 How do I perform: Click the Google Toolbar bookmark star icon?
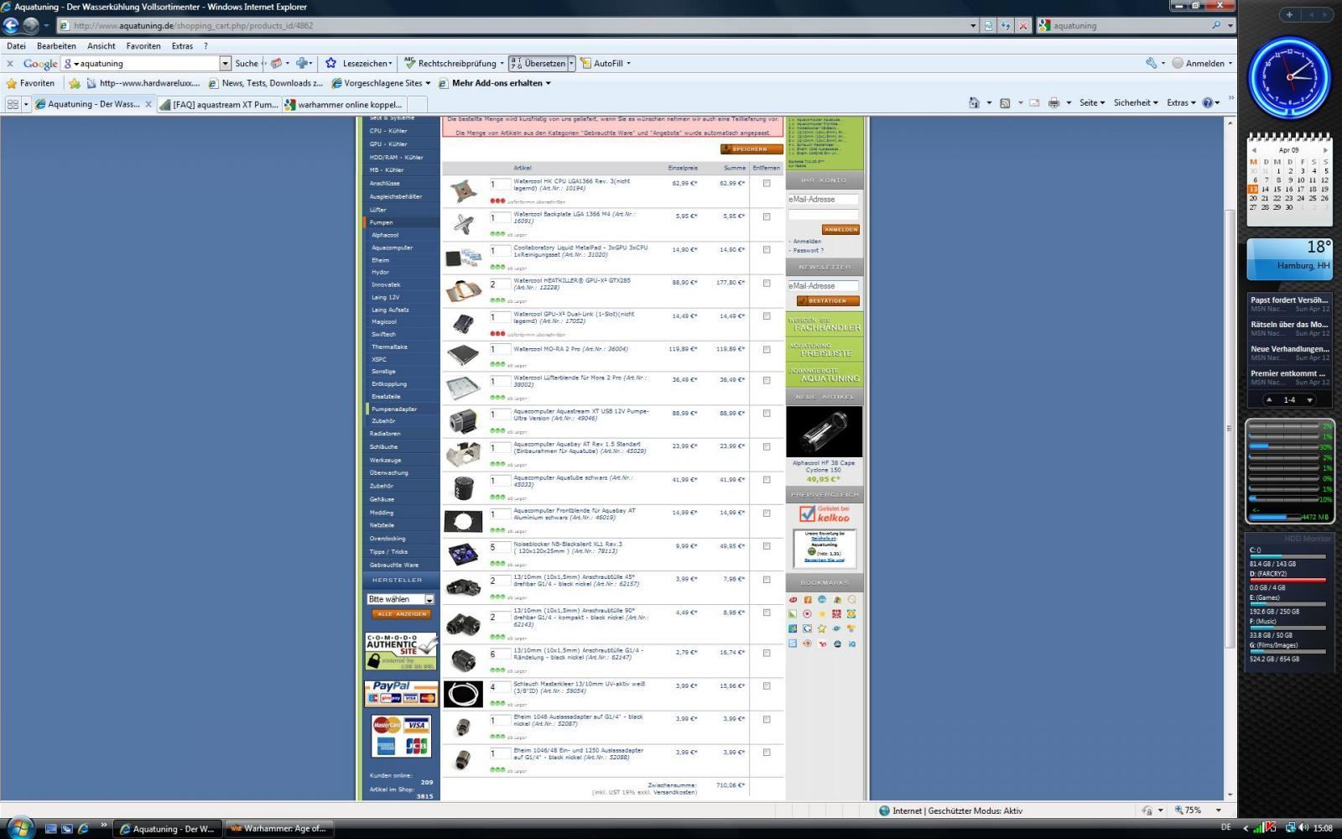point(331,63)
